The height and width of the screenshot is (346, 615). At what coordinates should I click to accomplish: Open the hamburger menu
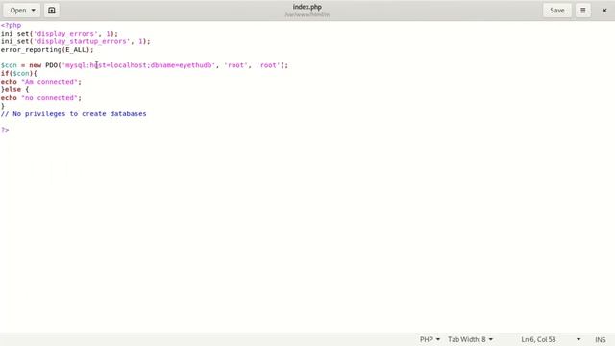583,11
